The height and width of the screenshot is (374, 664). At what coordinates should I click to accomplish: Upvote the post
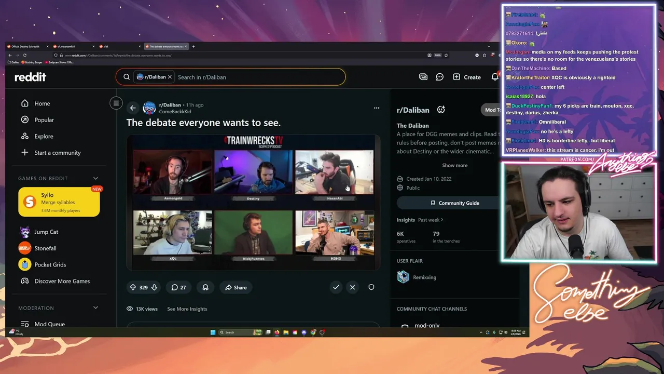(x=133, y=287)
